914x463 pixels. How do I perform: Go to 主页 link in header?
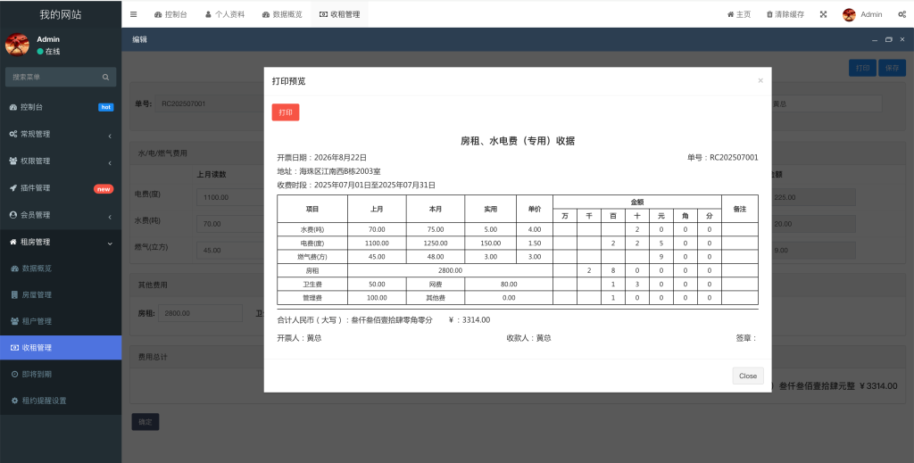coord(739,14)
